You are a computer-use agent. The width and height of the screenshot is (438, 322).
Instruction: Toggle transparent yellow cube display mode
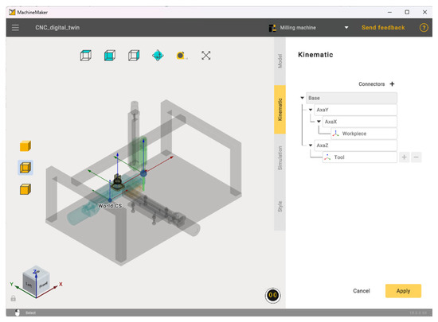(x=25, y=168)
